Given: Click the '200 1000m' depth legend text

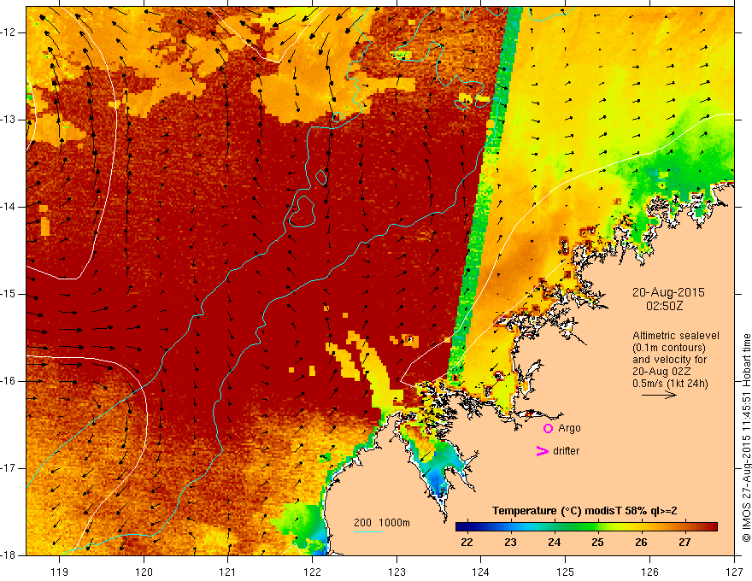Looking at the screenshot, I should [x=382, y=523].
